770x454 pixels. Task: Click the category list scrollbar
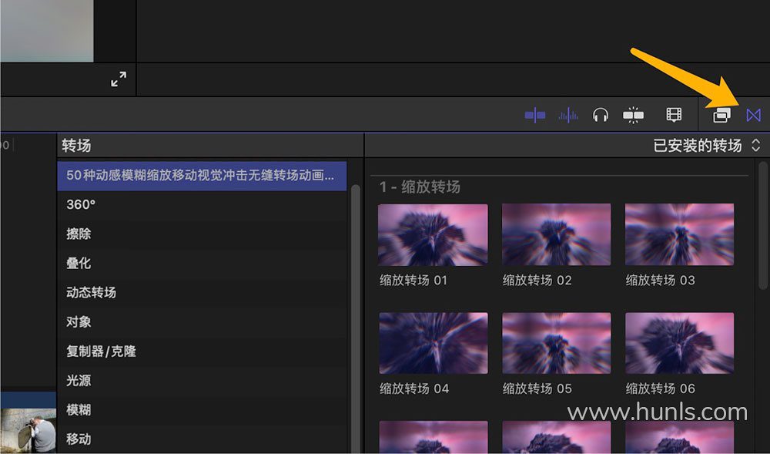tap(356, 319)
